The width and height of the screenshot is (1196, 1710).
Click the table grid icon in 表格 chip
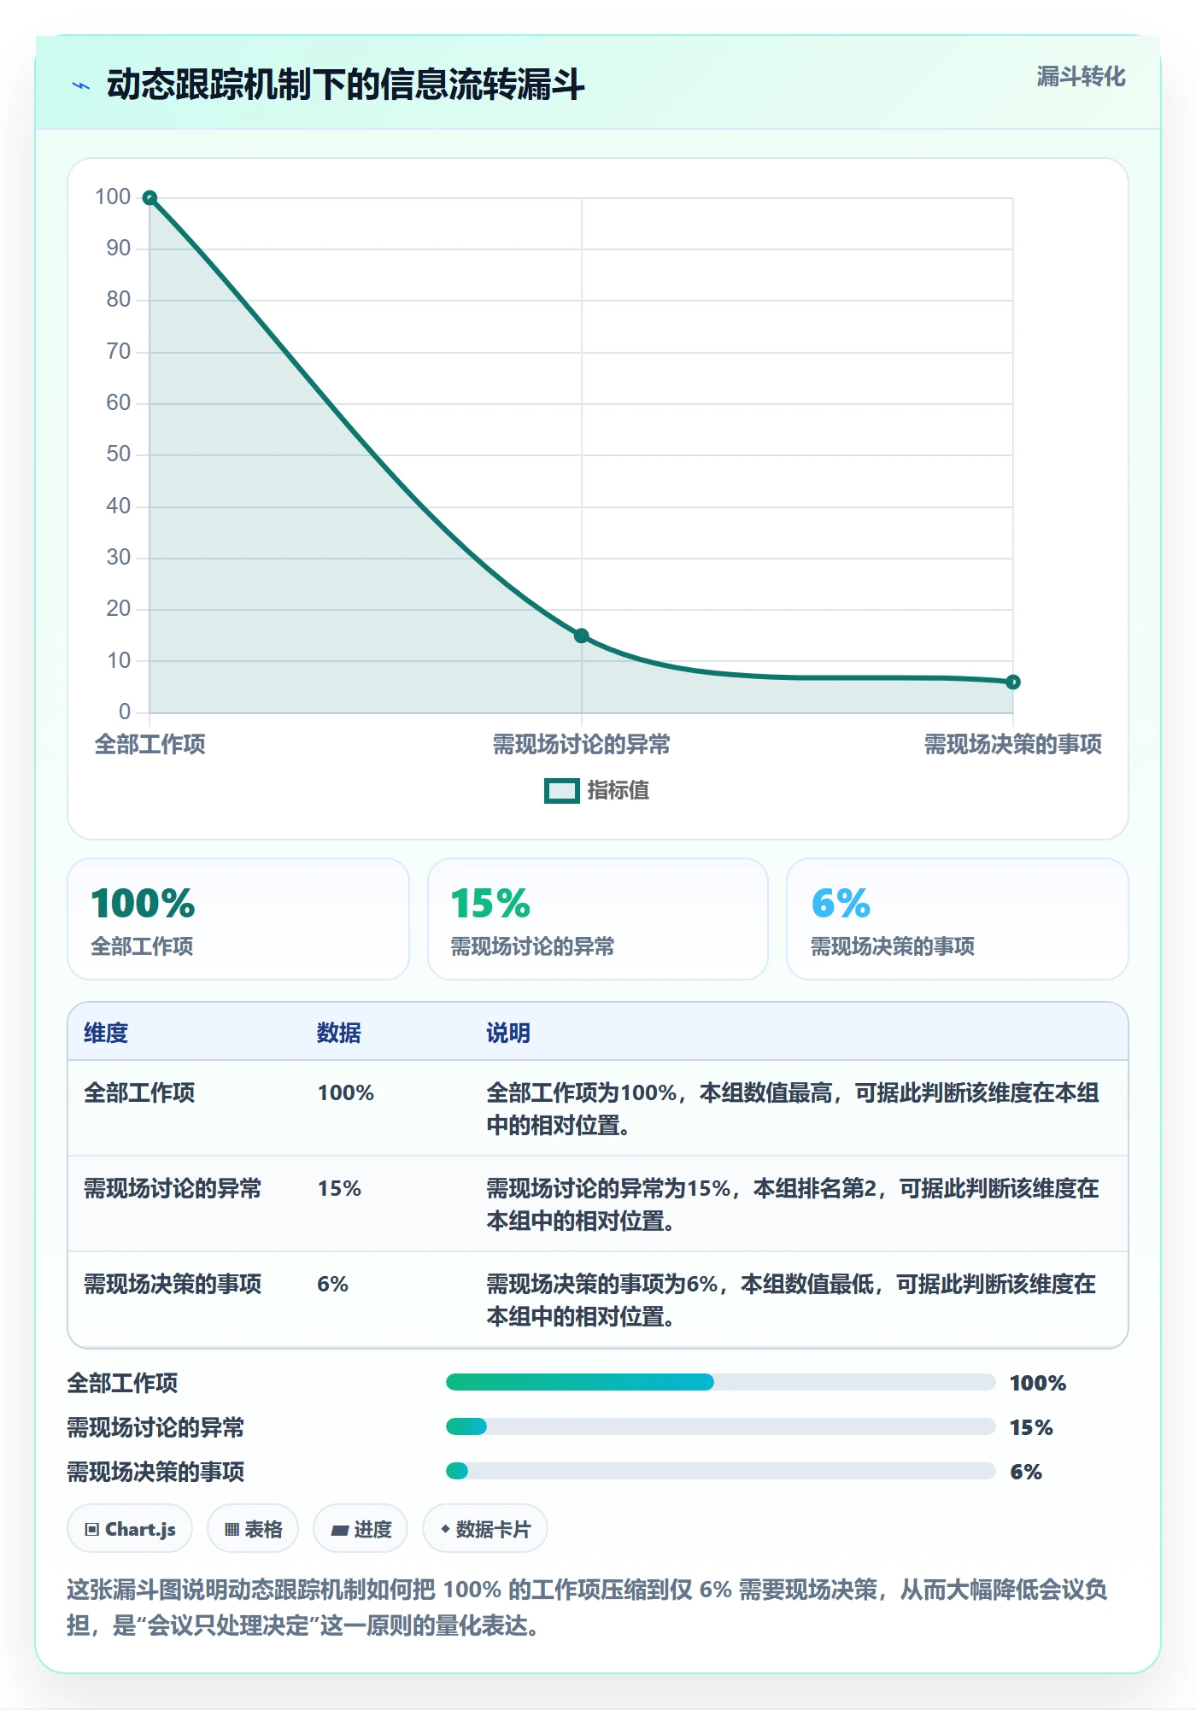232,1529
